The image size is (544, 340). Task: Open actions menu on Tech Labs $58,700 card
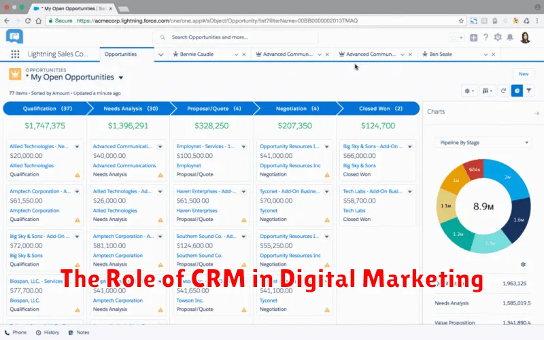[x=410, y=192]
